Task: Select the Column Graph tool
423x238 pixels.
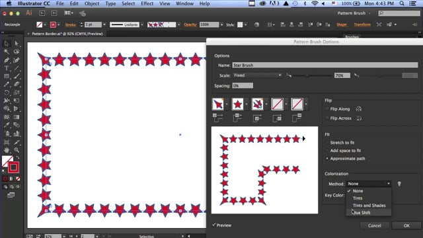Action: coord(17,134)
